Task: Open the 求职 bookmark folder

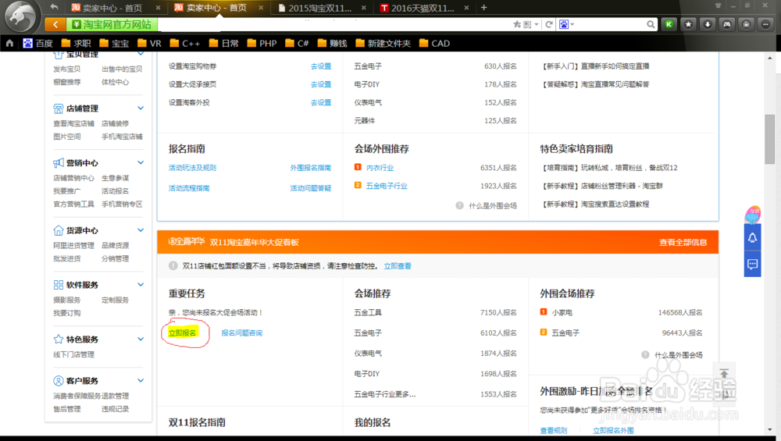Action: [x=77, y=43]
